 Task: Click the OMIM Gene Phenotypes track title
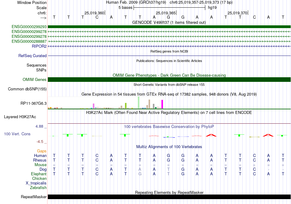[x=169, y=75]
